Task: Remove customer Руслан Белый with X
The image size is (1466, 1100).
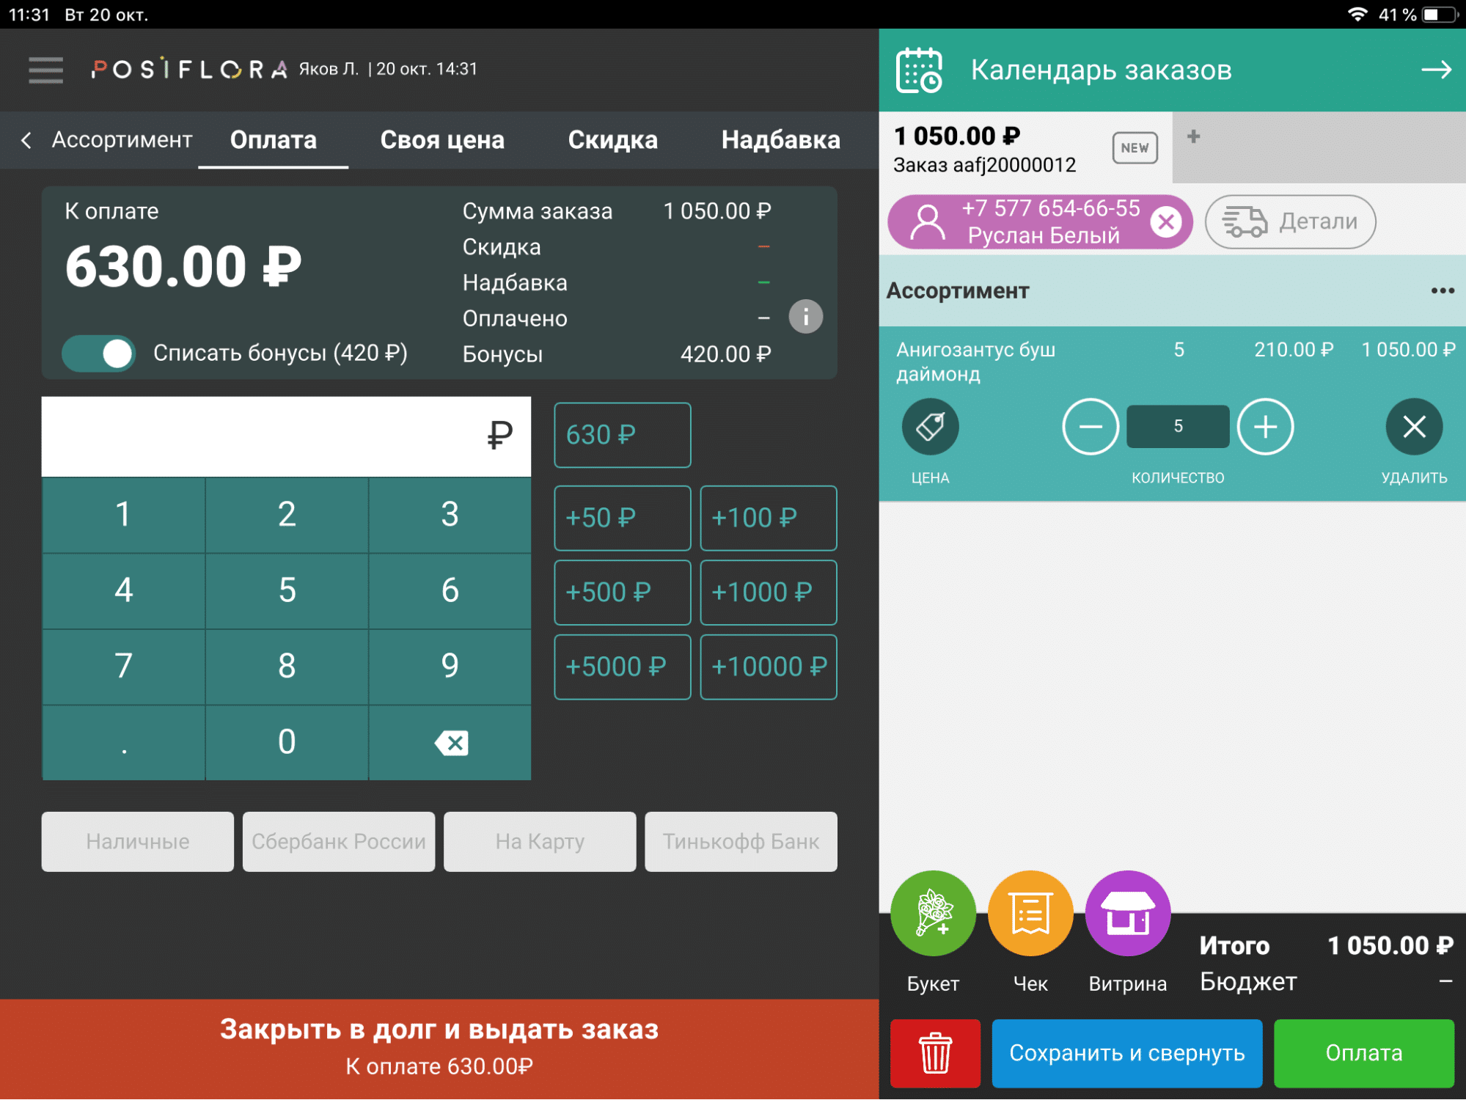Action: pos(1165,221)
